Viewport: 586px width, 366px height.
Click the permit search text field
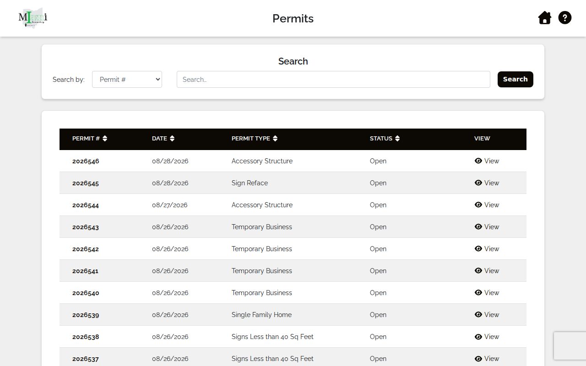tap(333, 79)
